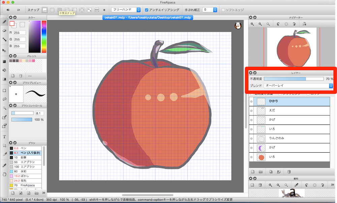Expand 資料 panel toolbar with » chevron

click(x=332, y=185)
